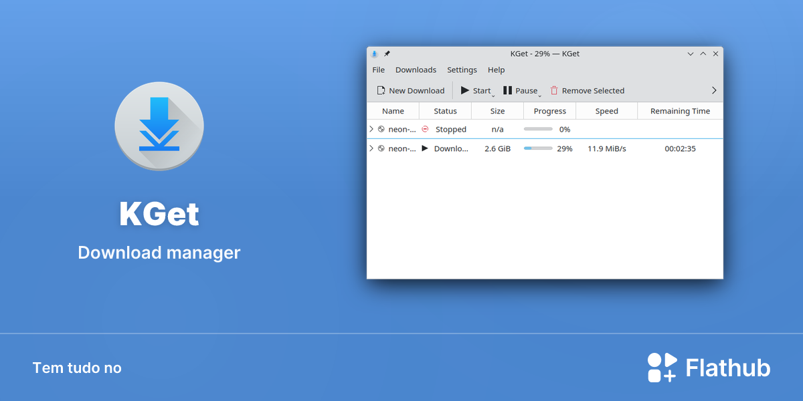Minimize the KGet window with the down chevron
Viewport: 803px width, 401px height.
pos(691,53)
